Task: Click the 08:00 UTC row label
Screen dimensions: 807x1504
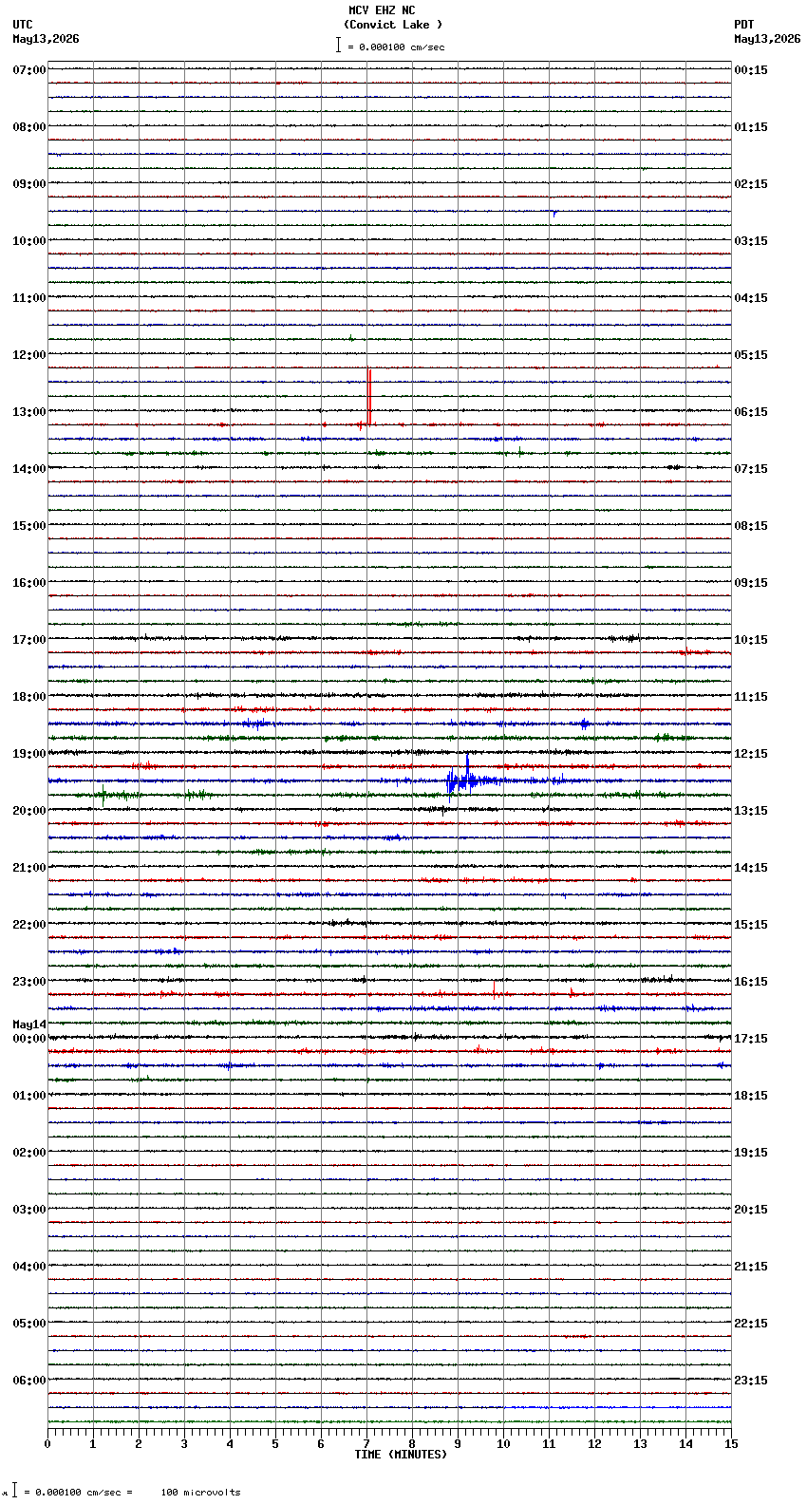Action: pyautogui.click(x=29, y=127)
